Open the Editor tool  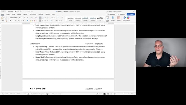click(x=124, y=19)
